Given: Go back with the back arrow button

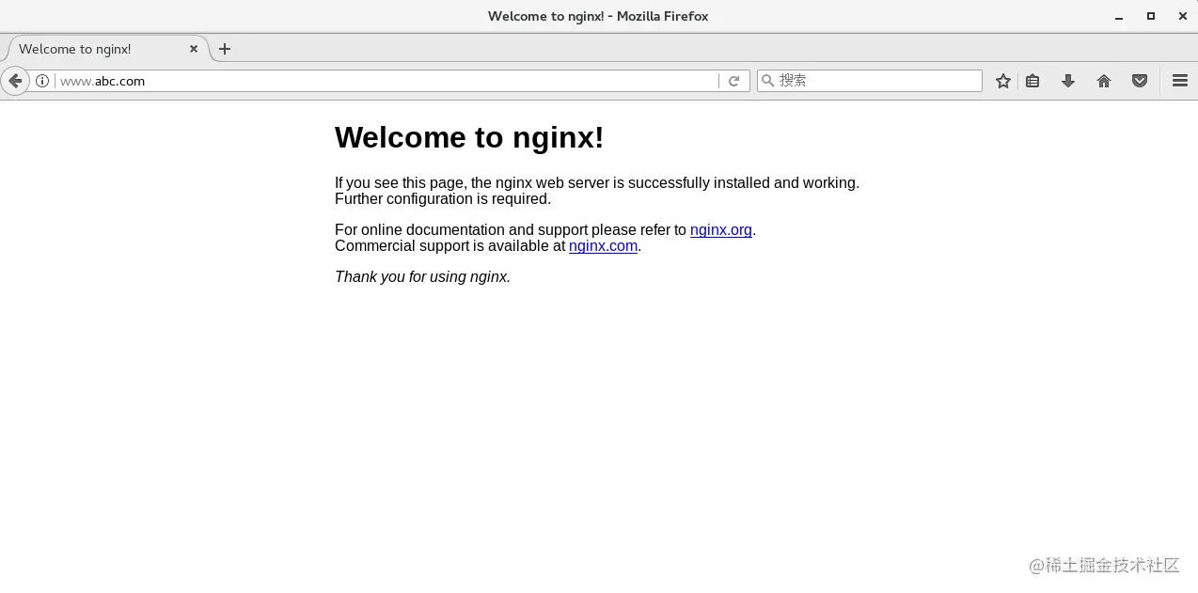Looking at the screenshot, I should coord(15,81).
